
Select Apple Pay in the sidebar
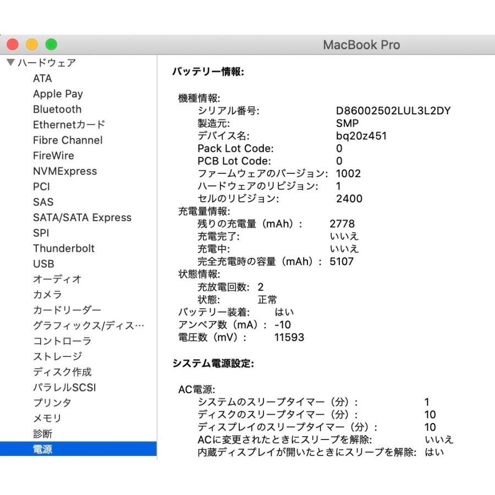(x=58, y=94)
